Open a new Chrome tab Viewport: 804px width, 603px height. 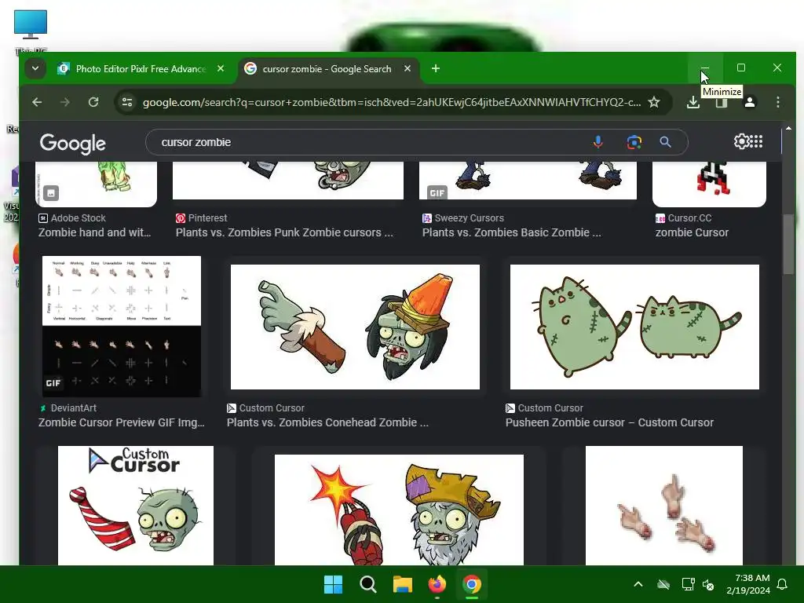tap(435, 68)
